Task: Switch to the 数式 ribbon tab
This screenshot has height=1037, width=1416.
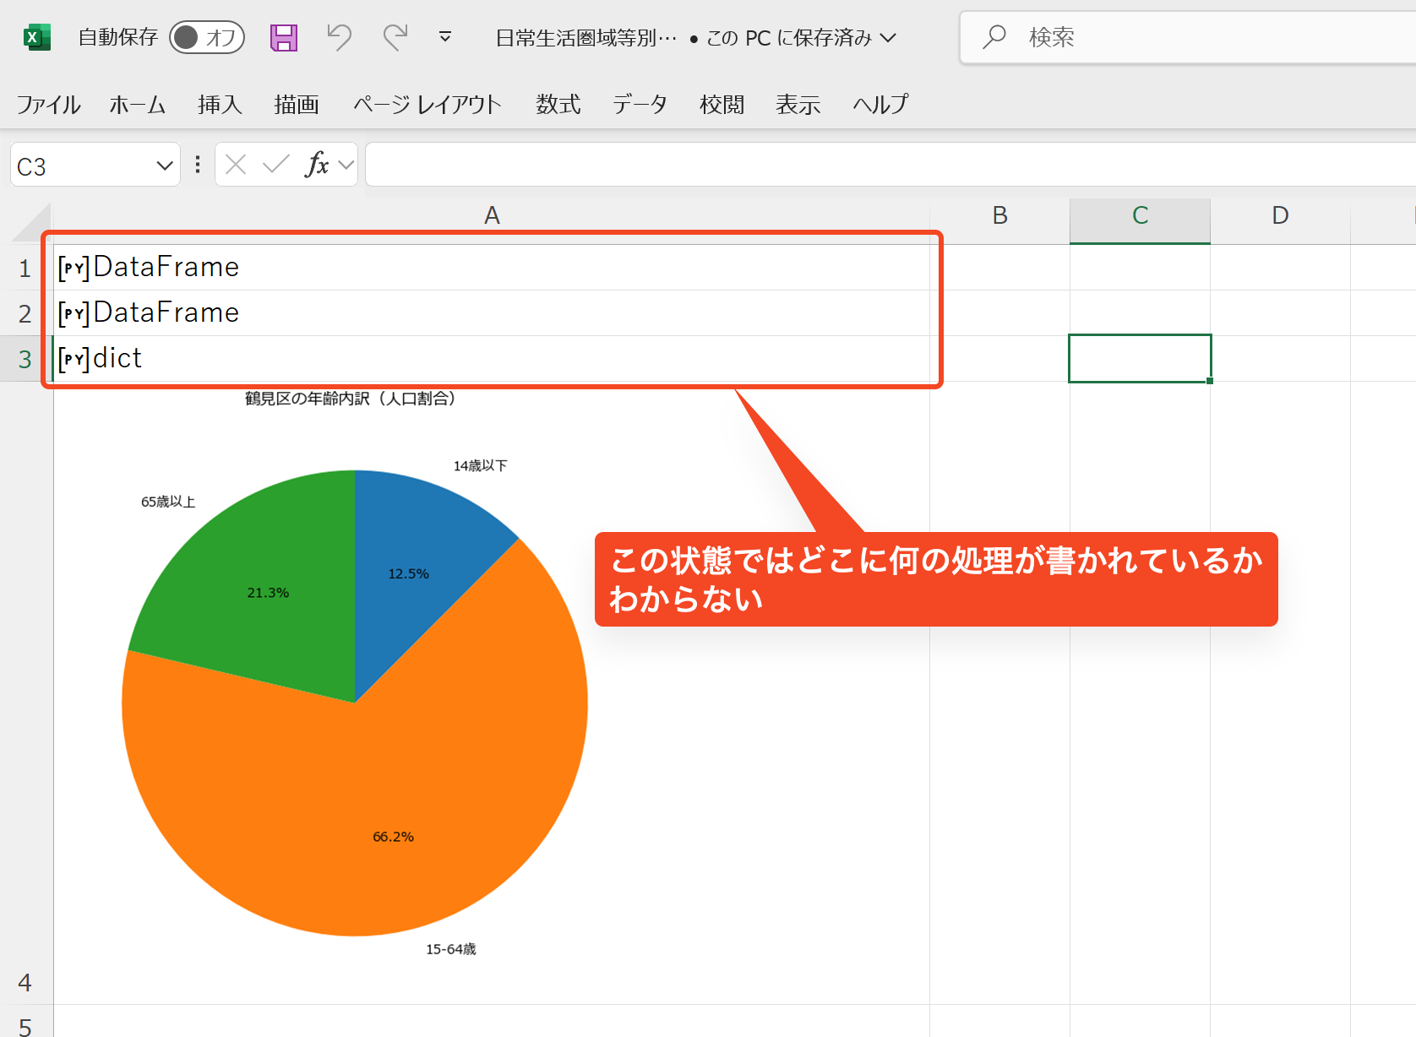Action: pyautogui.click(x=558, y=105)
